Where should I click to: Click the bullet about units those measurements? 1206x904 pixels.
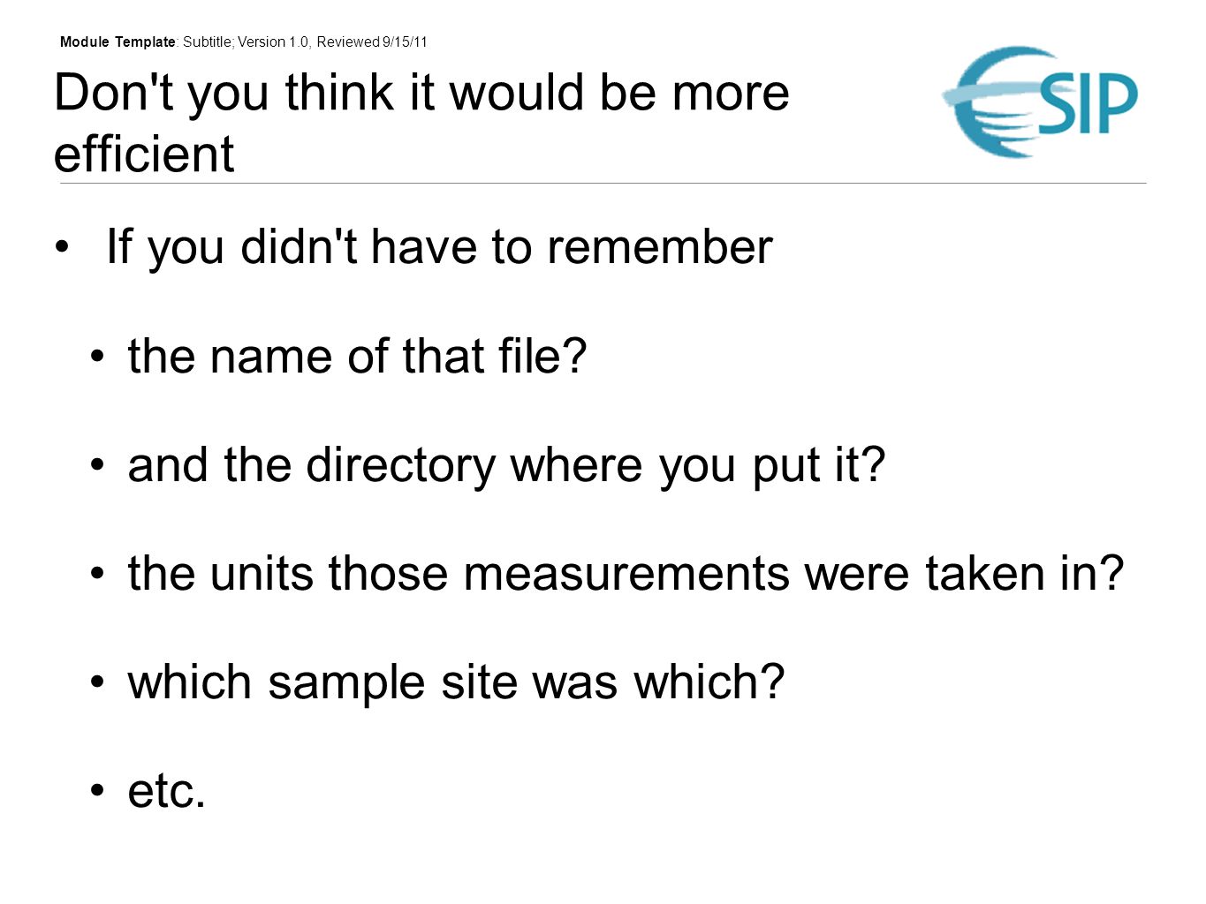[x=626, y=574]
